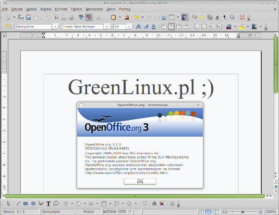
Task: Click the Paste clipboard icon
Action: [x=114, y=17]
